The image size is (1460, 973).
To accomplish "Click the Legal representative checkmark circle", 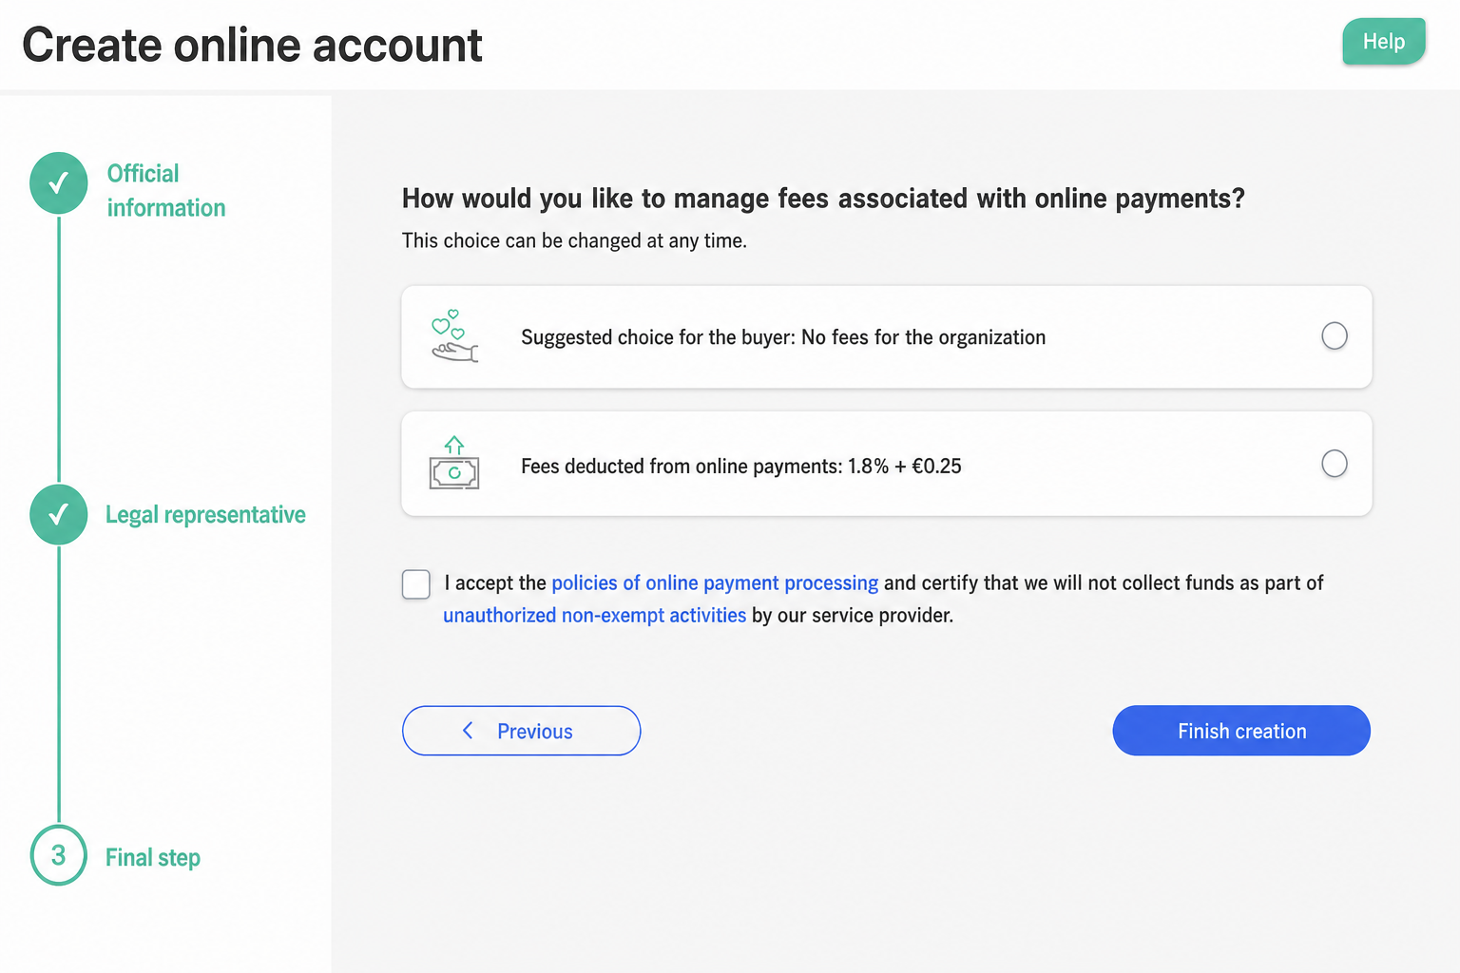I will tap(59, 515).
